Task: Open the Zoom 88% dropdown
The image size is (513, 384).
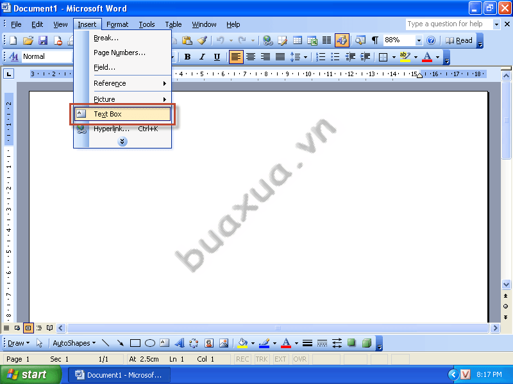Action: [419, 40]
